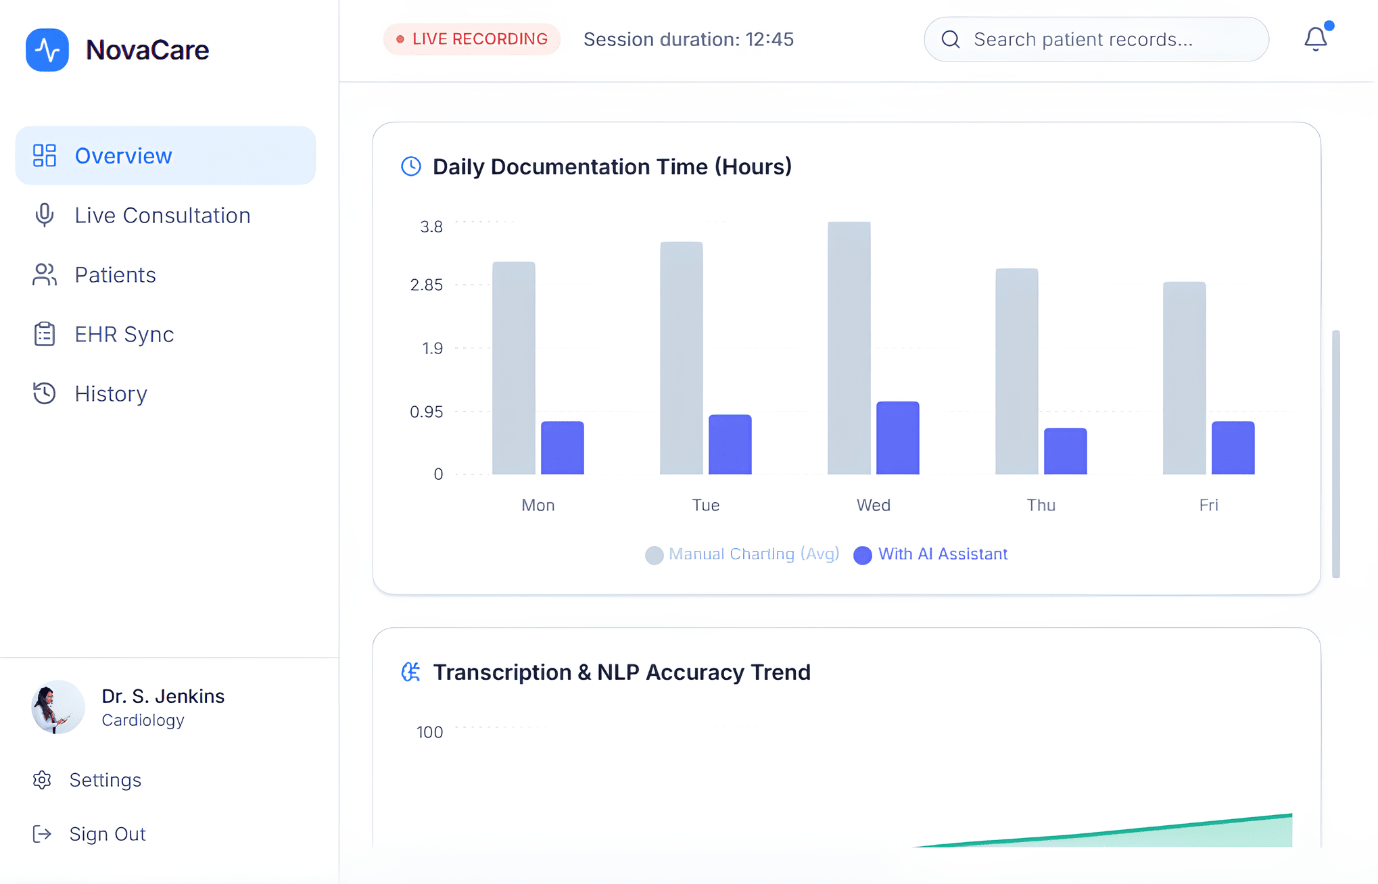Select the Overview grid icon
The width and height of the screenshot is (1378, 884).
coord(45,155)
